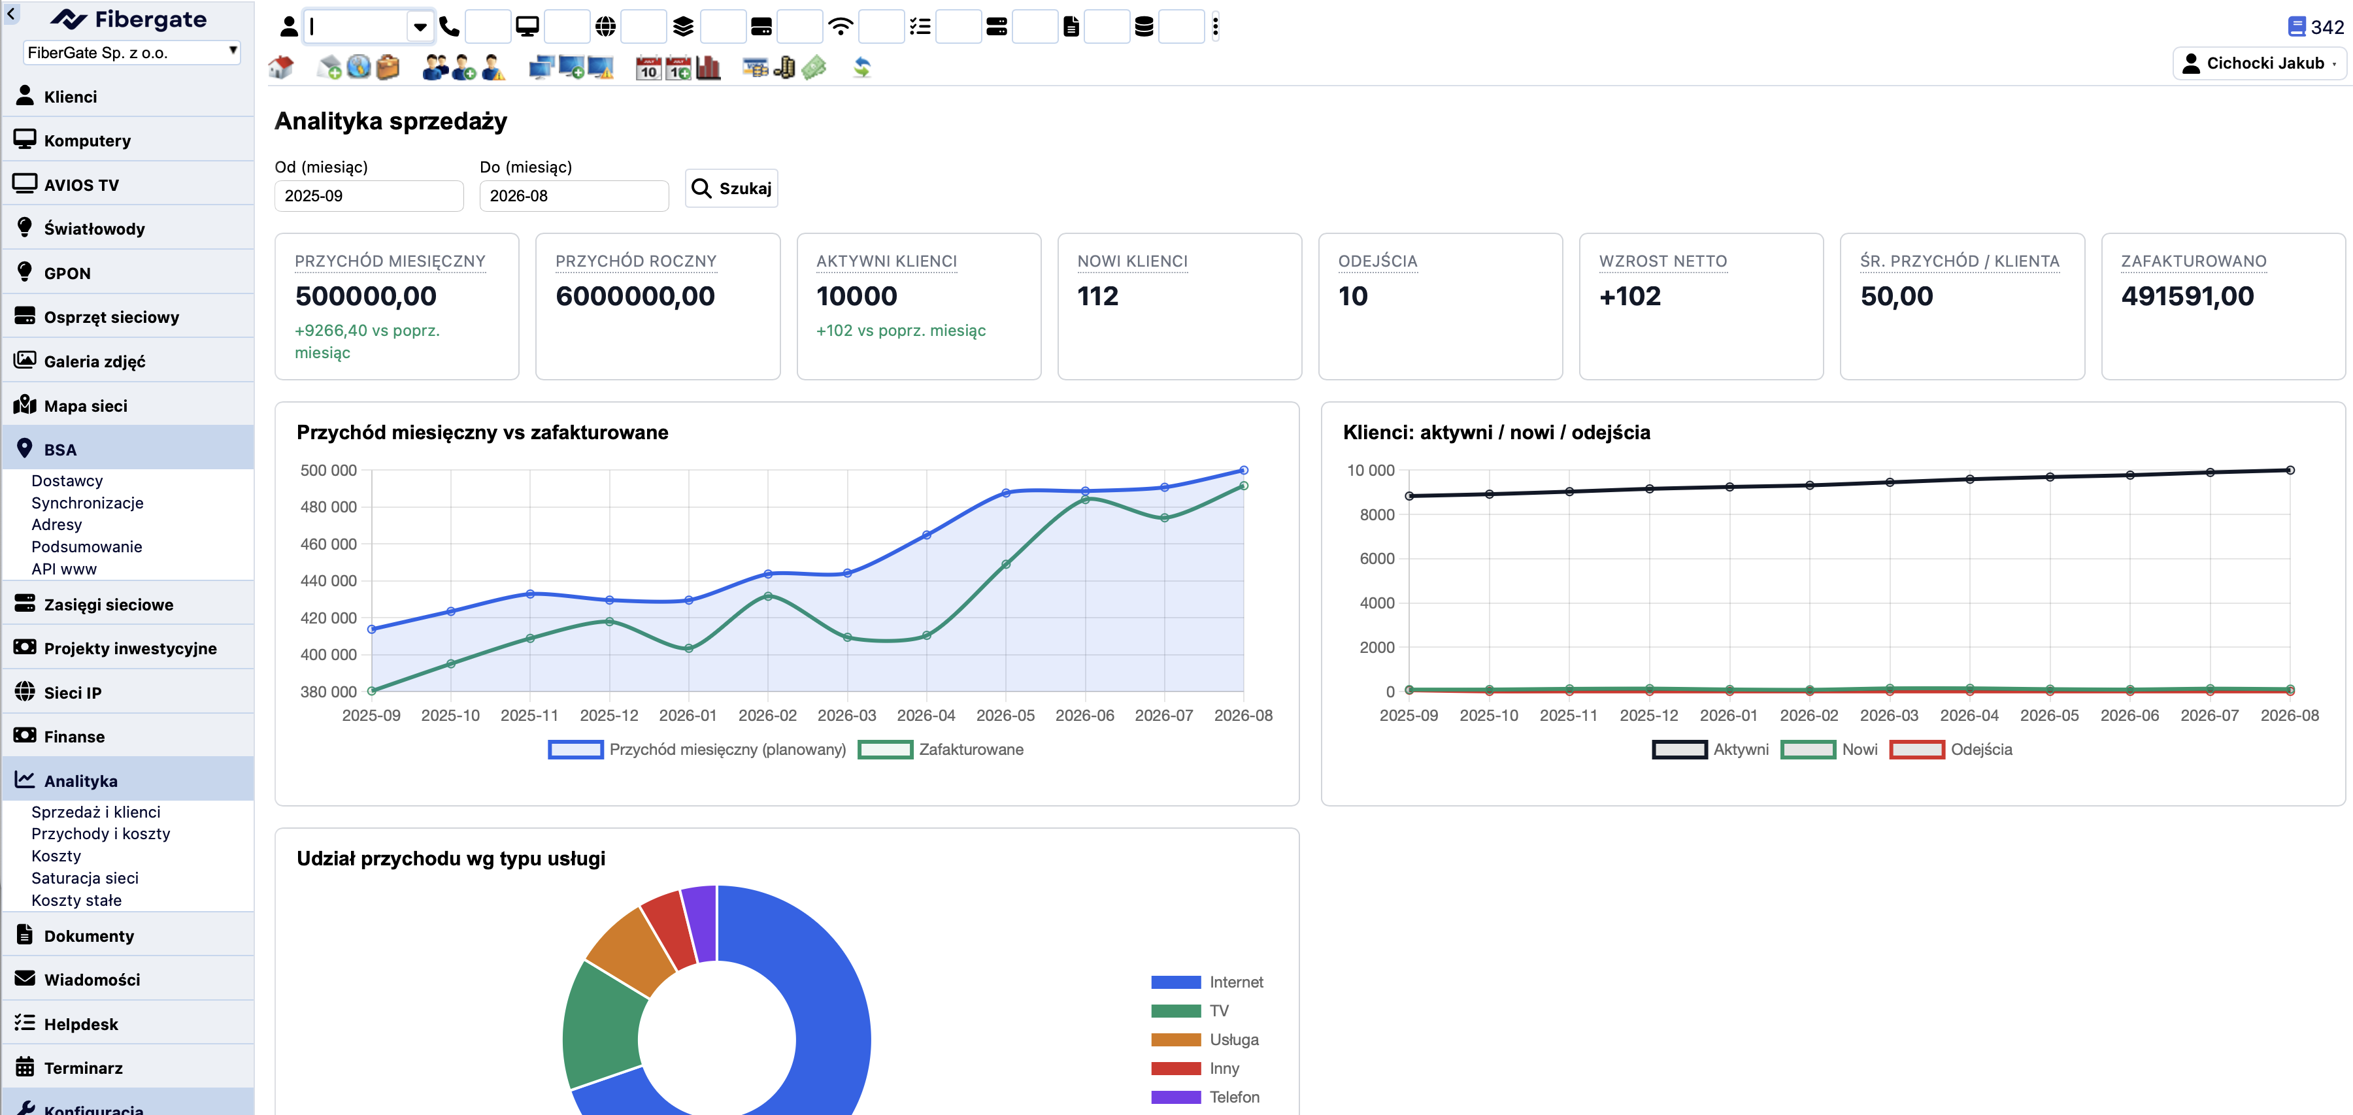Open the customers list two-people icon
The height and width of the screenshot is (1115, 2353).
pyautogui.click(x=436, y=67)
